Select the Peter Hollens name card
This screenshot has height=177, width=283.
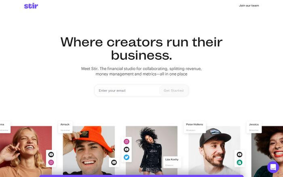tap(194, 127)
